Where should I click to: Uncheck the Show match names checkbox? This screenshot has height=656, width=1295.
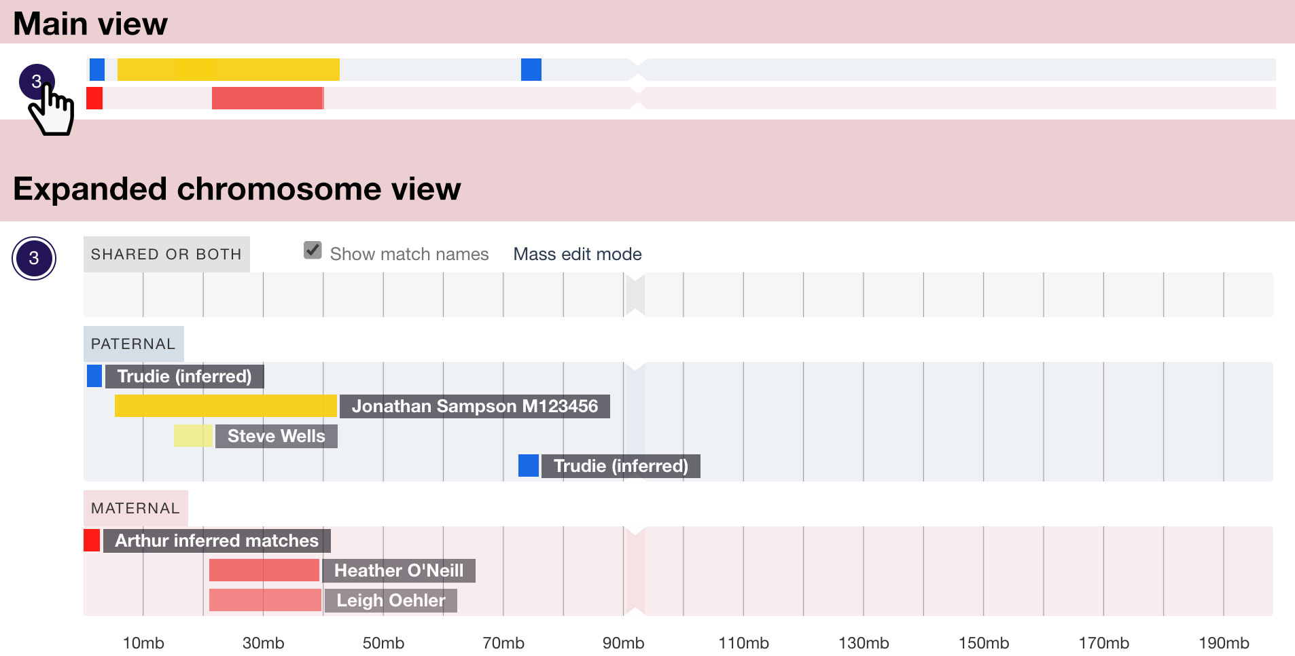coord(312,251)
